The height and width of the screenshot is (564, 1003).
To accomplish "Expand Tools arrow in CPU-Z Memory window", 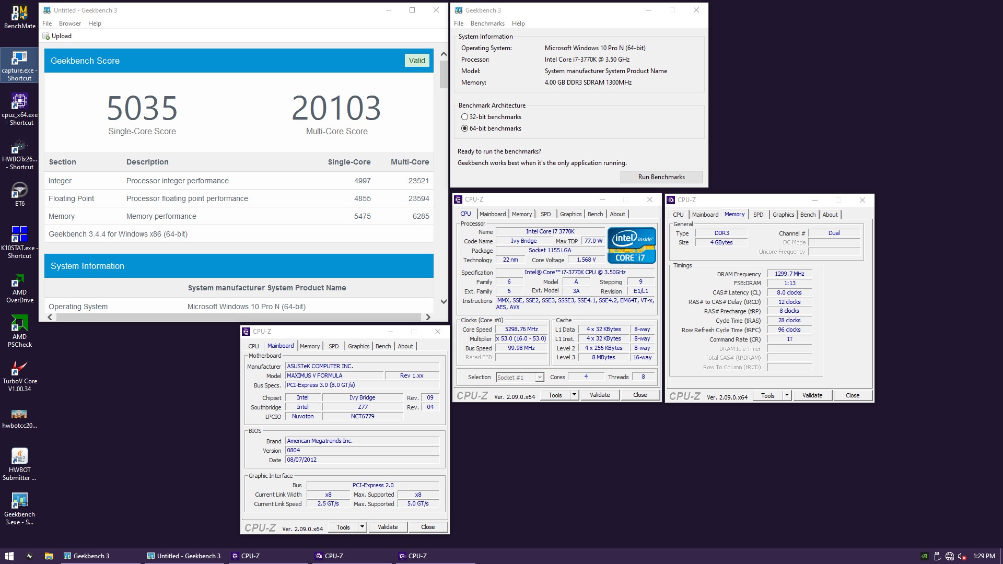I will 787,395.
